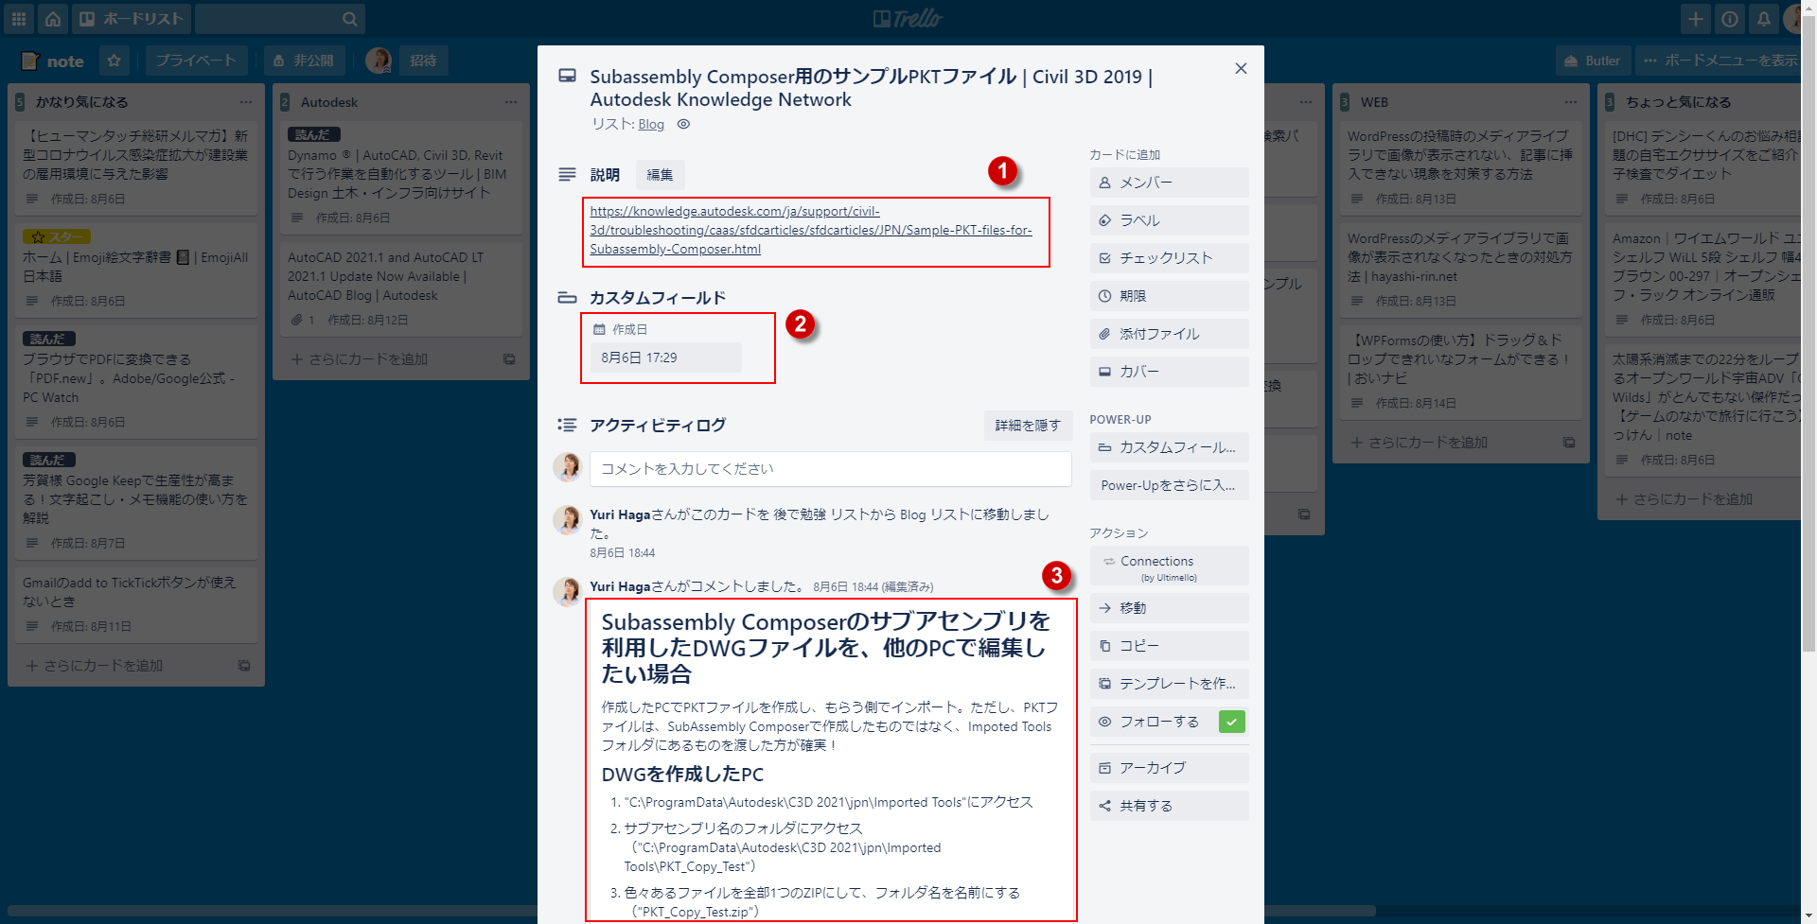
Task: Open Autodesk list menu dots
Action: point(511,102)
